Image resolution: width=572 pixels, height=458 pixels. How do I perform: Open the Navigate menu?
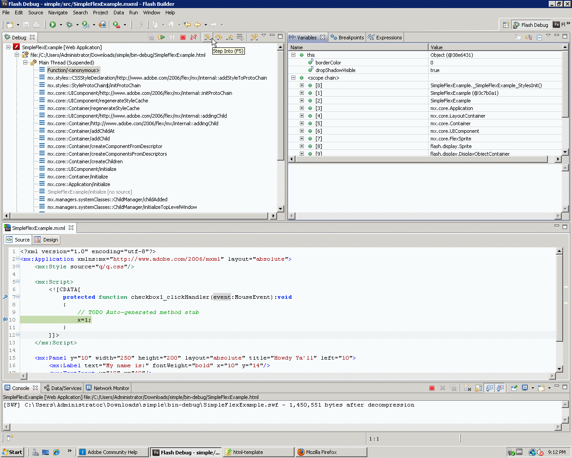pyautogui.click(x=58, y=13)
